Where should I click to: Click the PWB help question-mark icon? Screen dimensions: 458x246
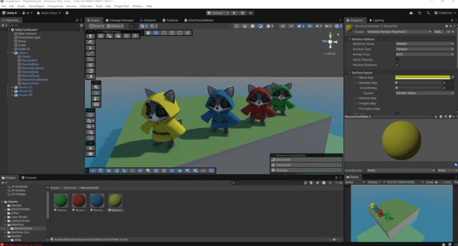(135, 36)
